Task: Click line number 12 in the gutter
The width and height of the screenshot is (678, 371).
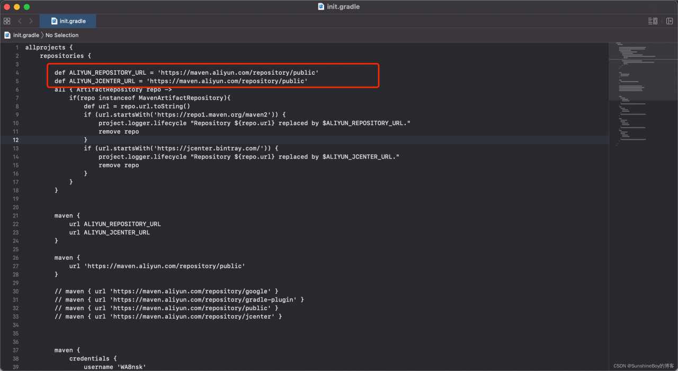Action: coord(15,140)
